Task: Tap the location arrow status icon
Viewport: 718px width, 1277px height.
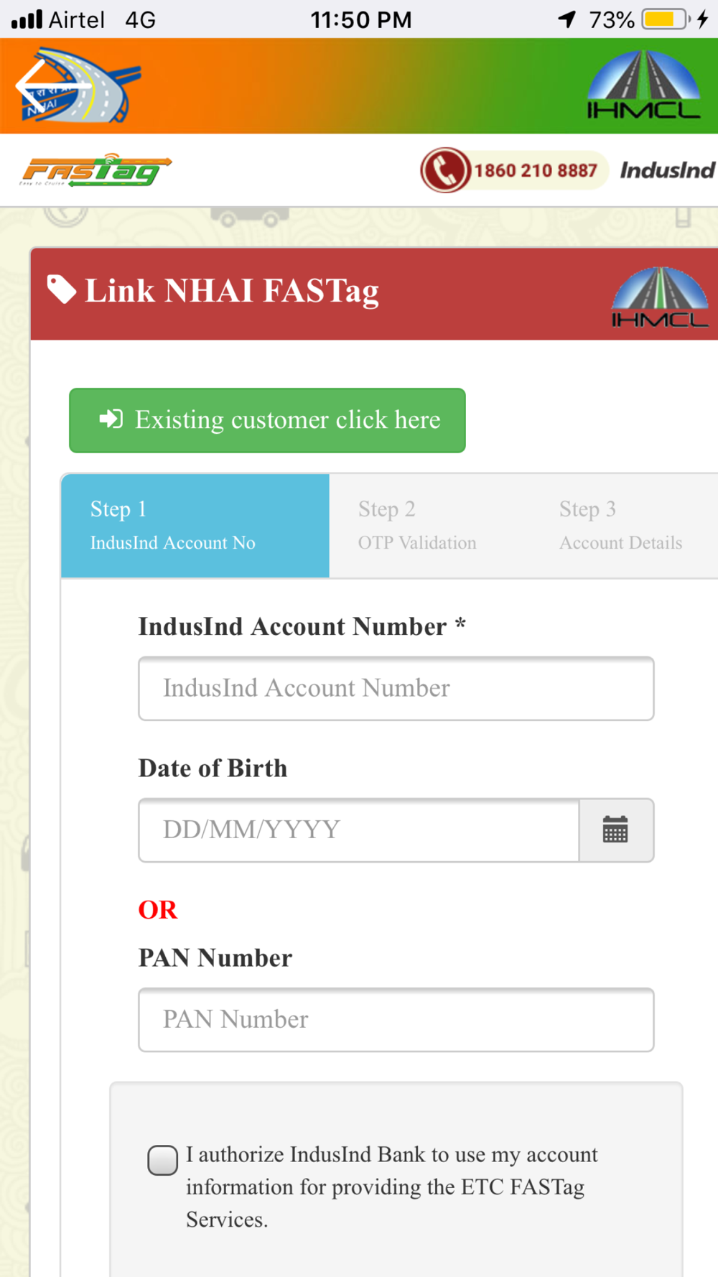Action: point(567,19)
